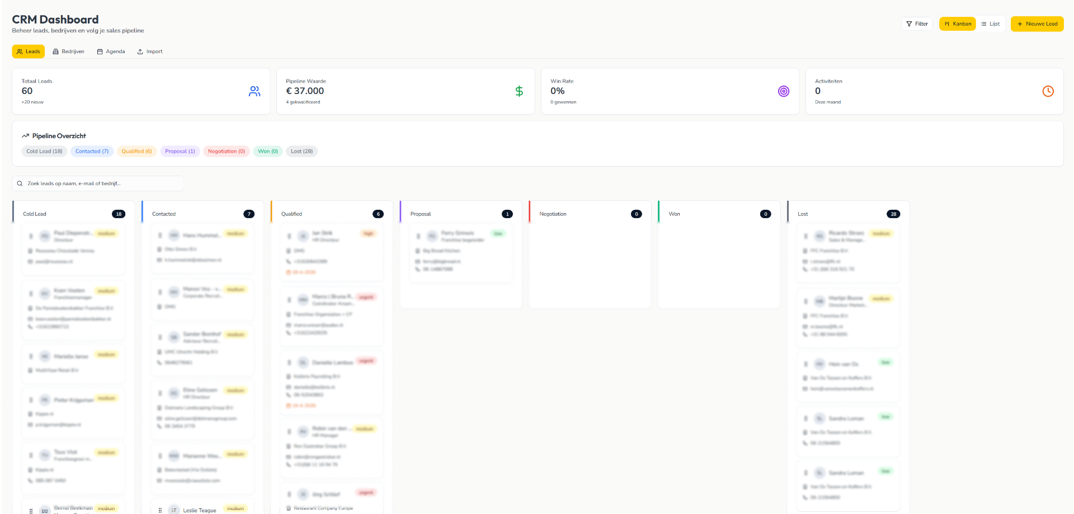Click the 18 badge on Cold Lead column
The image size is (1074, 514).
click(119, 214)
